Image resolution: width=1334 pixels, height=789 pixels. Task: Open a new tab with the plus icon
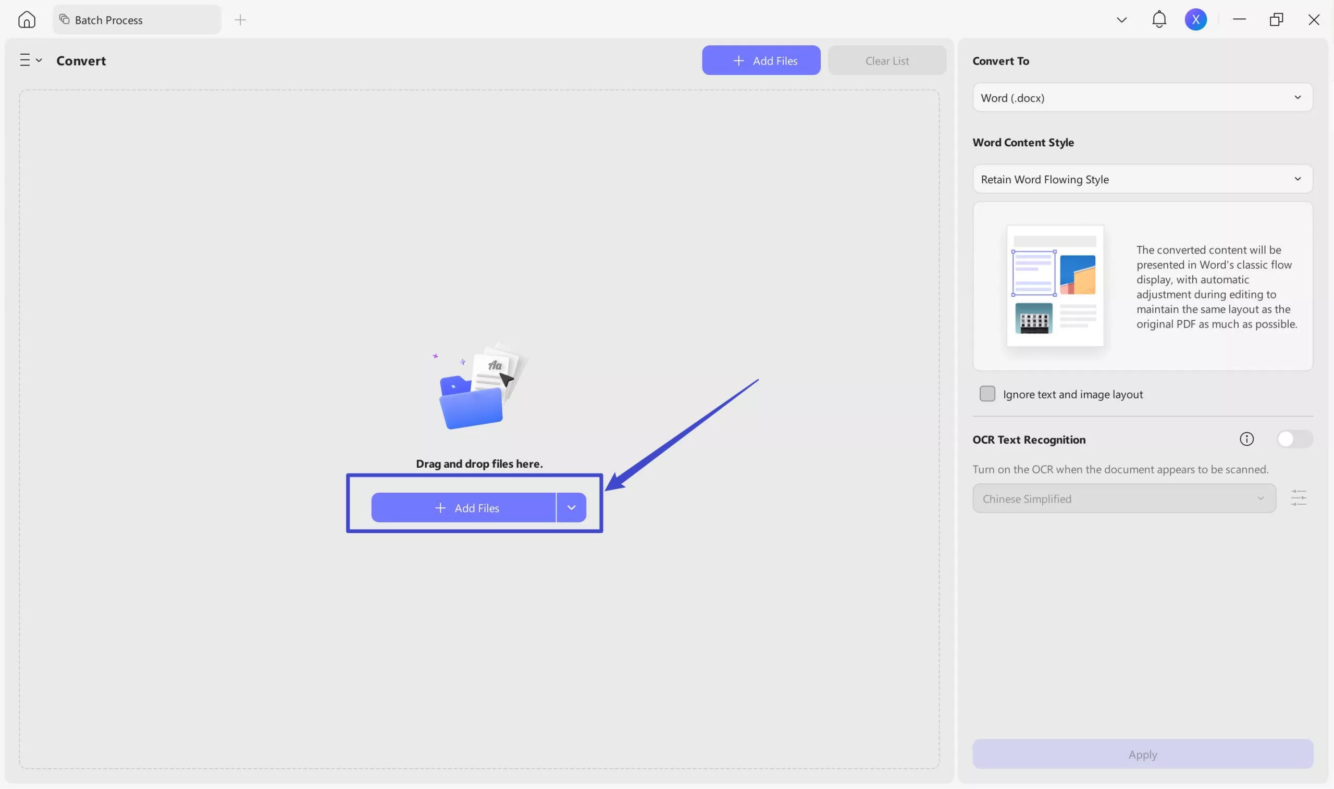[x=240, y=20]
